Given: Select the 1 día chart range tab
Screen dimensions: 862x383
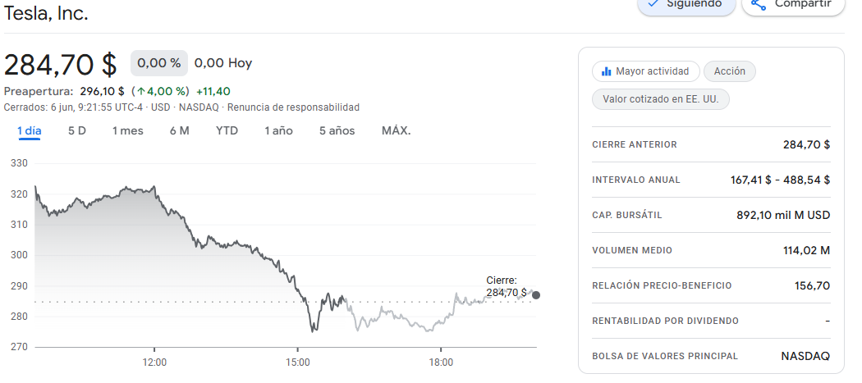Looking at the screenshot, I should pos(30,130).
